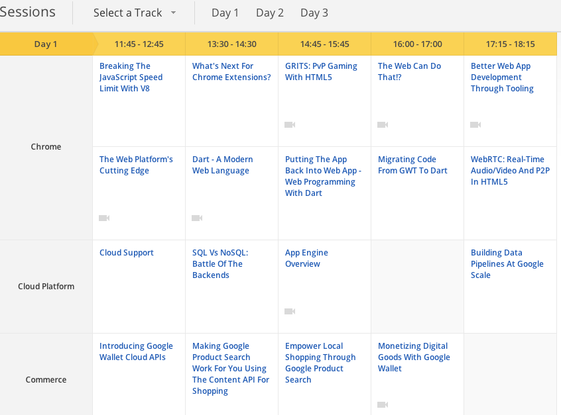Screen dimensions: 561x415
Task: Open Building Data Pipelines At Google Scale
Action: pos(507,263)
